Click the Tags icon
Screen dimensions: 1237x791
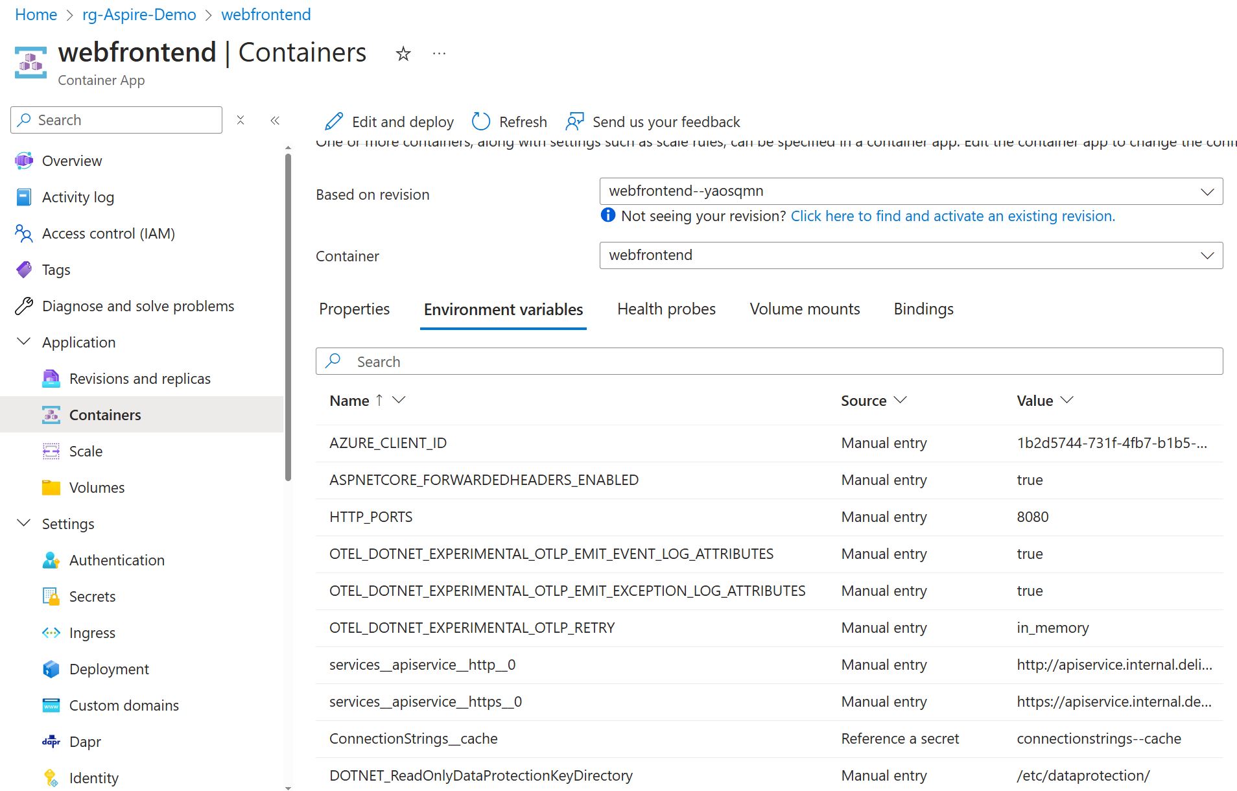coord(24,270)
